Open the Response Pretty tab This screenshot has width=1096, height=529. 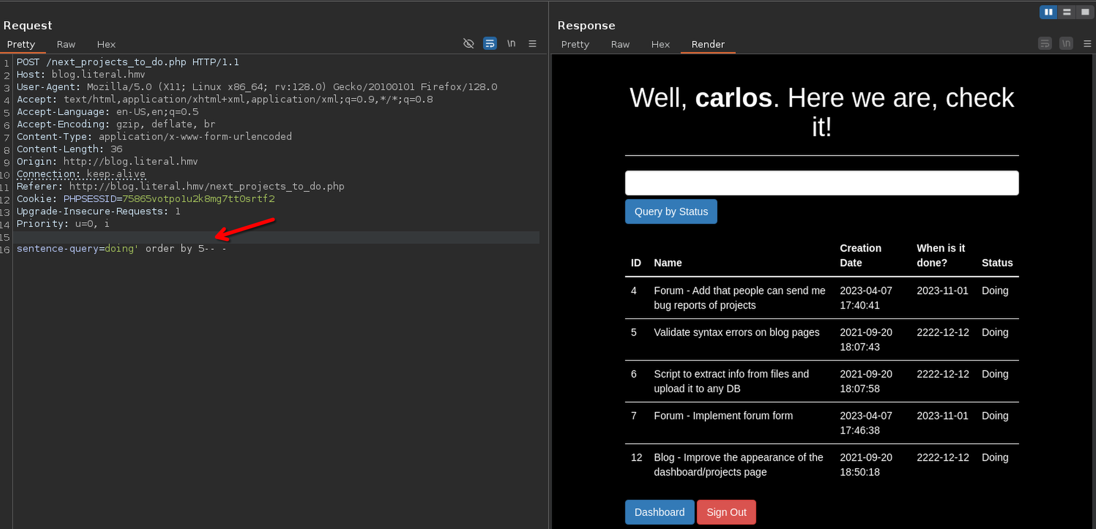click(575, 44)
